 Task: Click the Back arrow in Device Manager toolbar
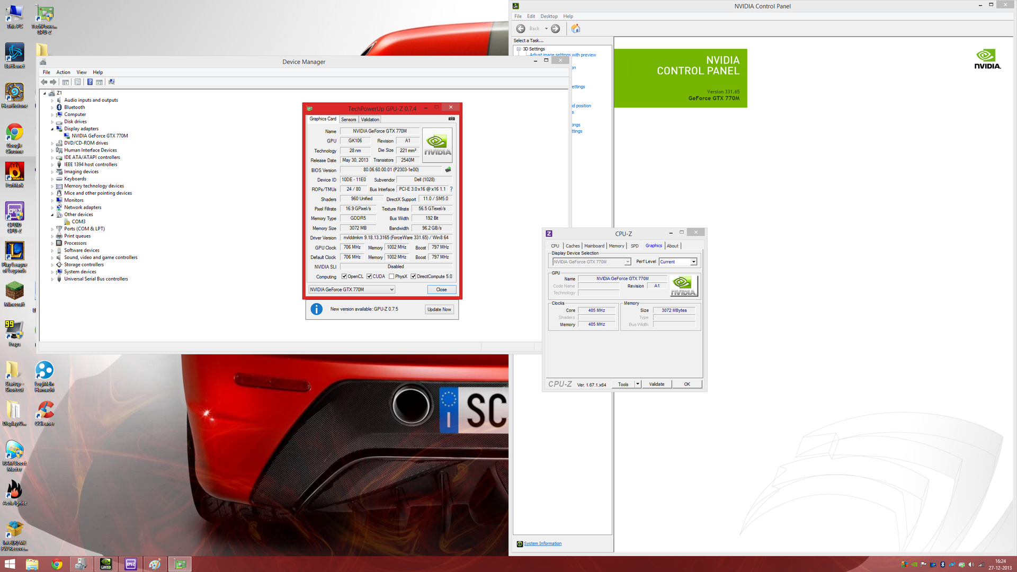pyautogui.click(x=44, y=82)
